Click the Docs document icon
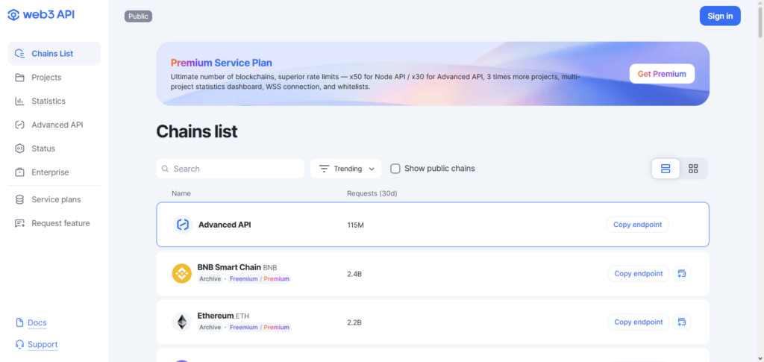Screen dimensions: 764x362 [x=19, y=322]
